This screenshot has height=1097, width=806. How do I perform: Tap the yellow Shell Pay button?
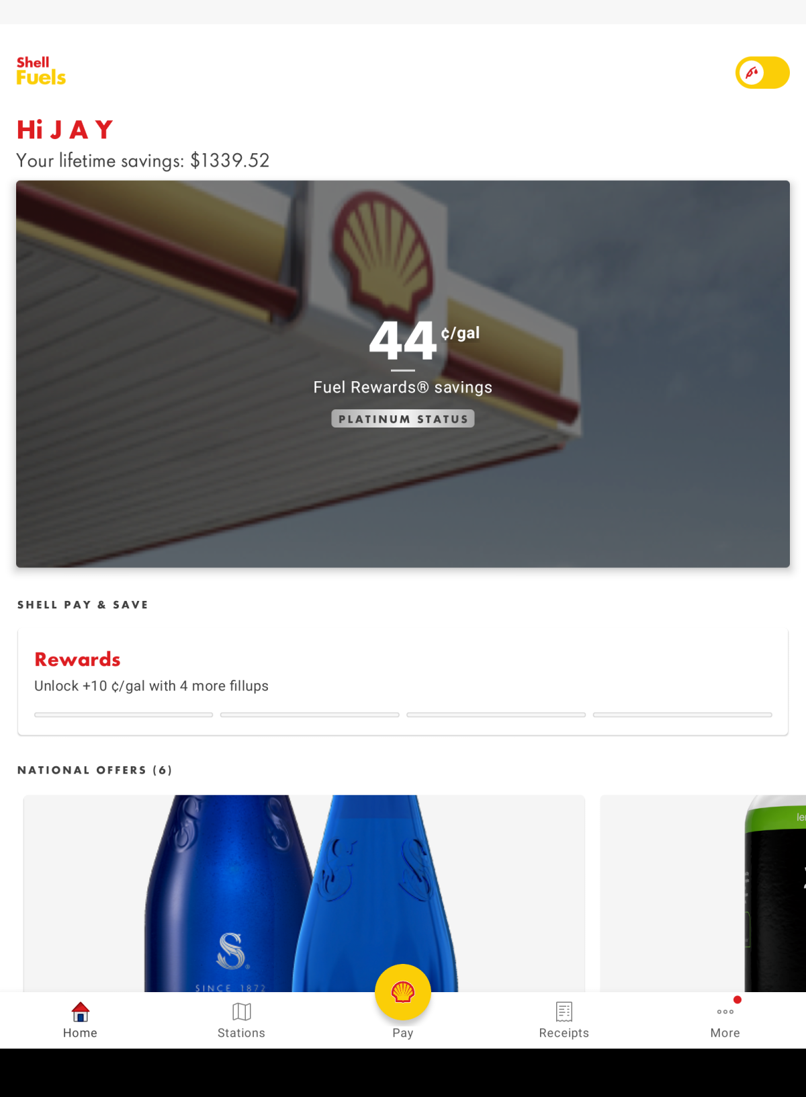403,992
